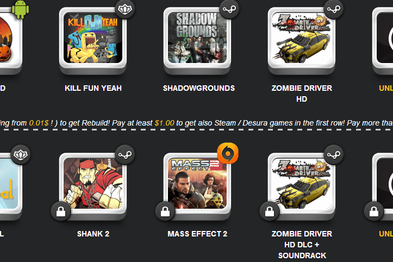Open the Shadowgrounds cover art
Screen dimensions: 393x262
pos(197,38)
